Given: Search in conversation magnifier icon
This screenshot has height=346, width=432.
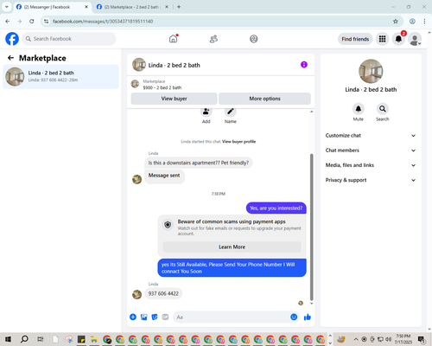Looking at the screenshot, I should tap(383, 109).
